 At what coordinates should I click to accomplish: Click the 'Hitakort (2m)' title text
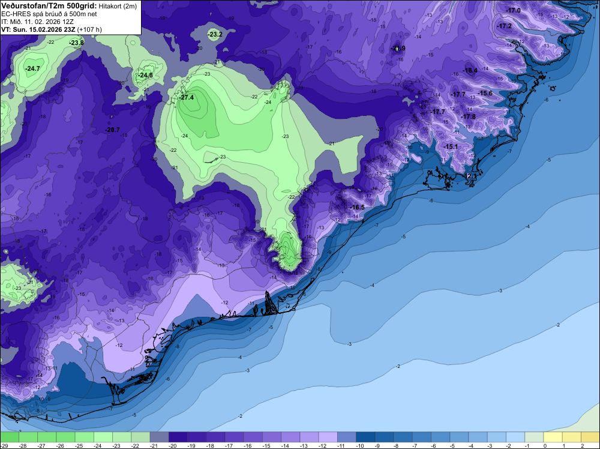pyautogui.click(x=118, y=6)
